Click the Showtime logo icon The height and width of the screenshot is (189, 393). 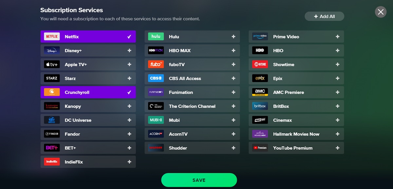coord(260,65)
